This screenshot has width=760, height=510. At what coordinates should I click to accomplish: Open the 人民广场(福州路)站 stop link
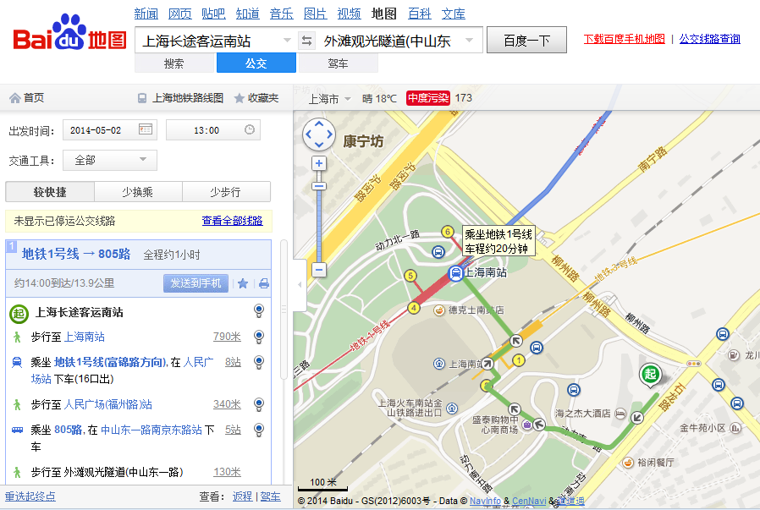[x=108, y=404]
